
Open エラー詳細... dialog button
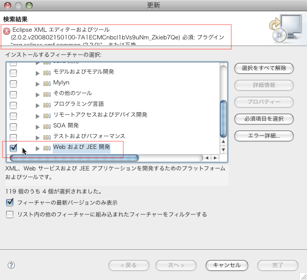[x=264, y=136]
